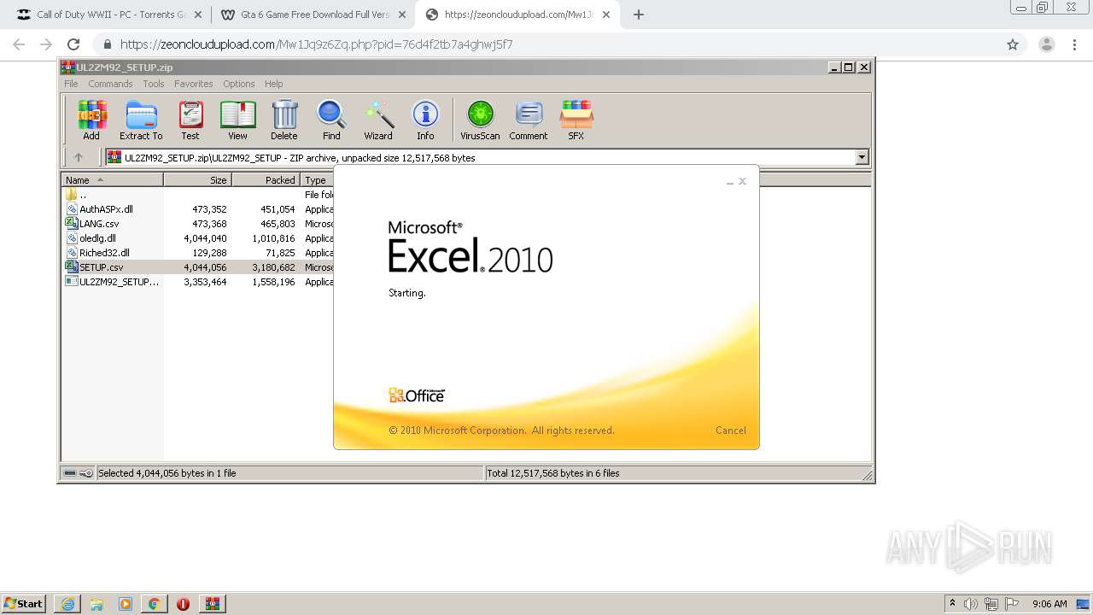Viewport: 1093px width, 615px height.
Task: Click the WinRAR taskbar icon
Action: pyautogui.click(x=213, y=604)
